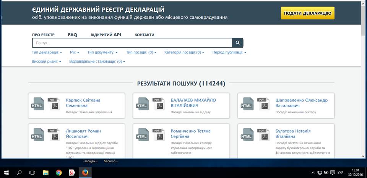Click text Посада: Начальник управління

(89, 112)
